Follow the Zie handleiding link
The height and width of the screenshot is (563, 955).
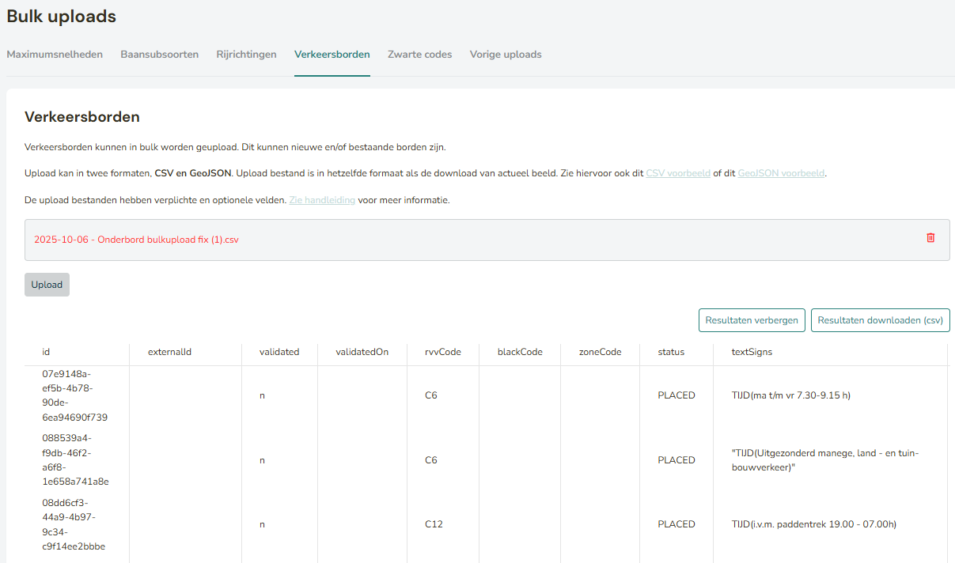pos(322,200)
